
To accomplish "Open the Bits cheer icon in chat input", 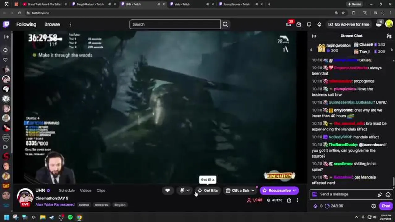I will [x=380, y=195].
